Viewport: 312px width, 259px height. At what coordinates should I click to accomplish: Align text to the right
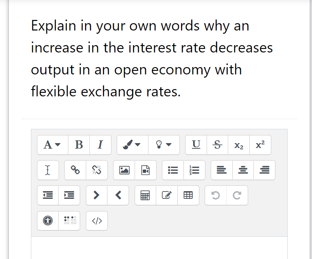pos(264,170)
